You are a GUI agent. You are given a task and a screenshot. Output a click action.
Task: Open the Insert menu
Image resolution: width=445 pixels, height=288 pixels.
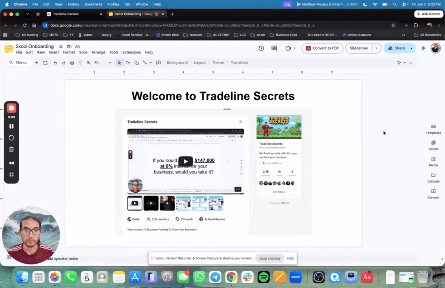click(53, 52)
